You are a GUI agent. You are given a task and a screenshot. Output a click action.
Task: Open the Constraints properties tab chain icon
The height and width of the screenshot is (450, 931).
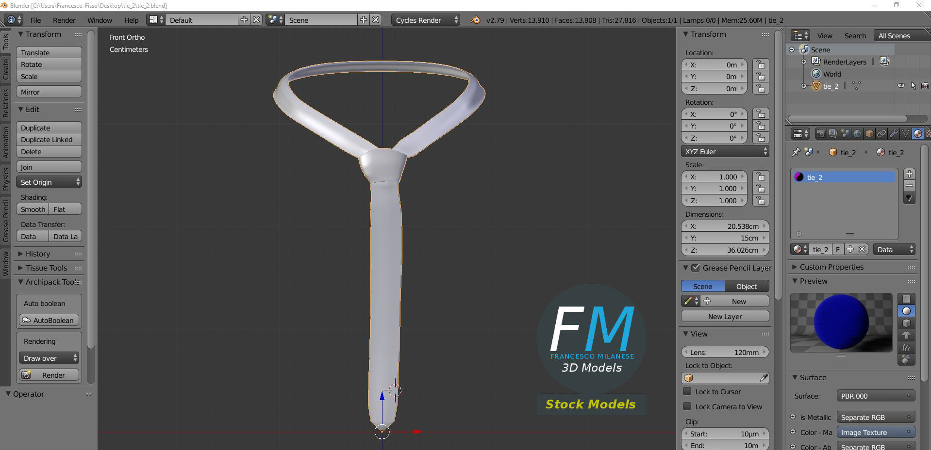pos(881,134)
